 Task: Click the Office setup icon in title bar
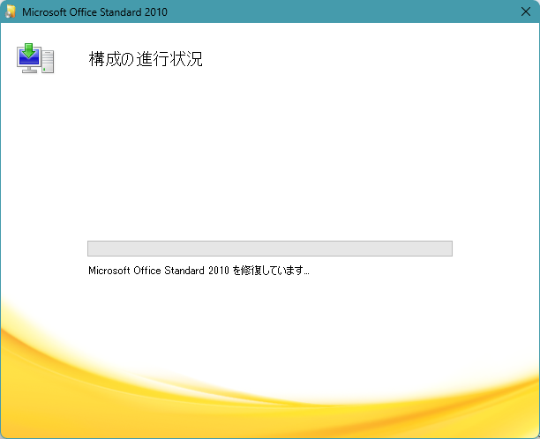point(11,11)
